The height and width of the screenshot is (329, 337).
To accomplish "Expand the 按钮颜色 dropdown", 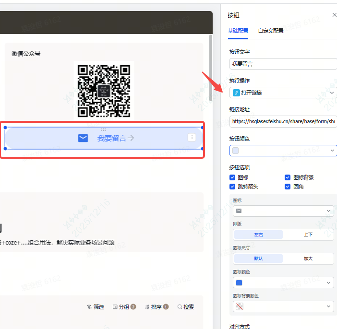I will (283, 151).
